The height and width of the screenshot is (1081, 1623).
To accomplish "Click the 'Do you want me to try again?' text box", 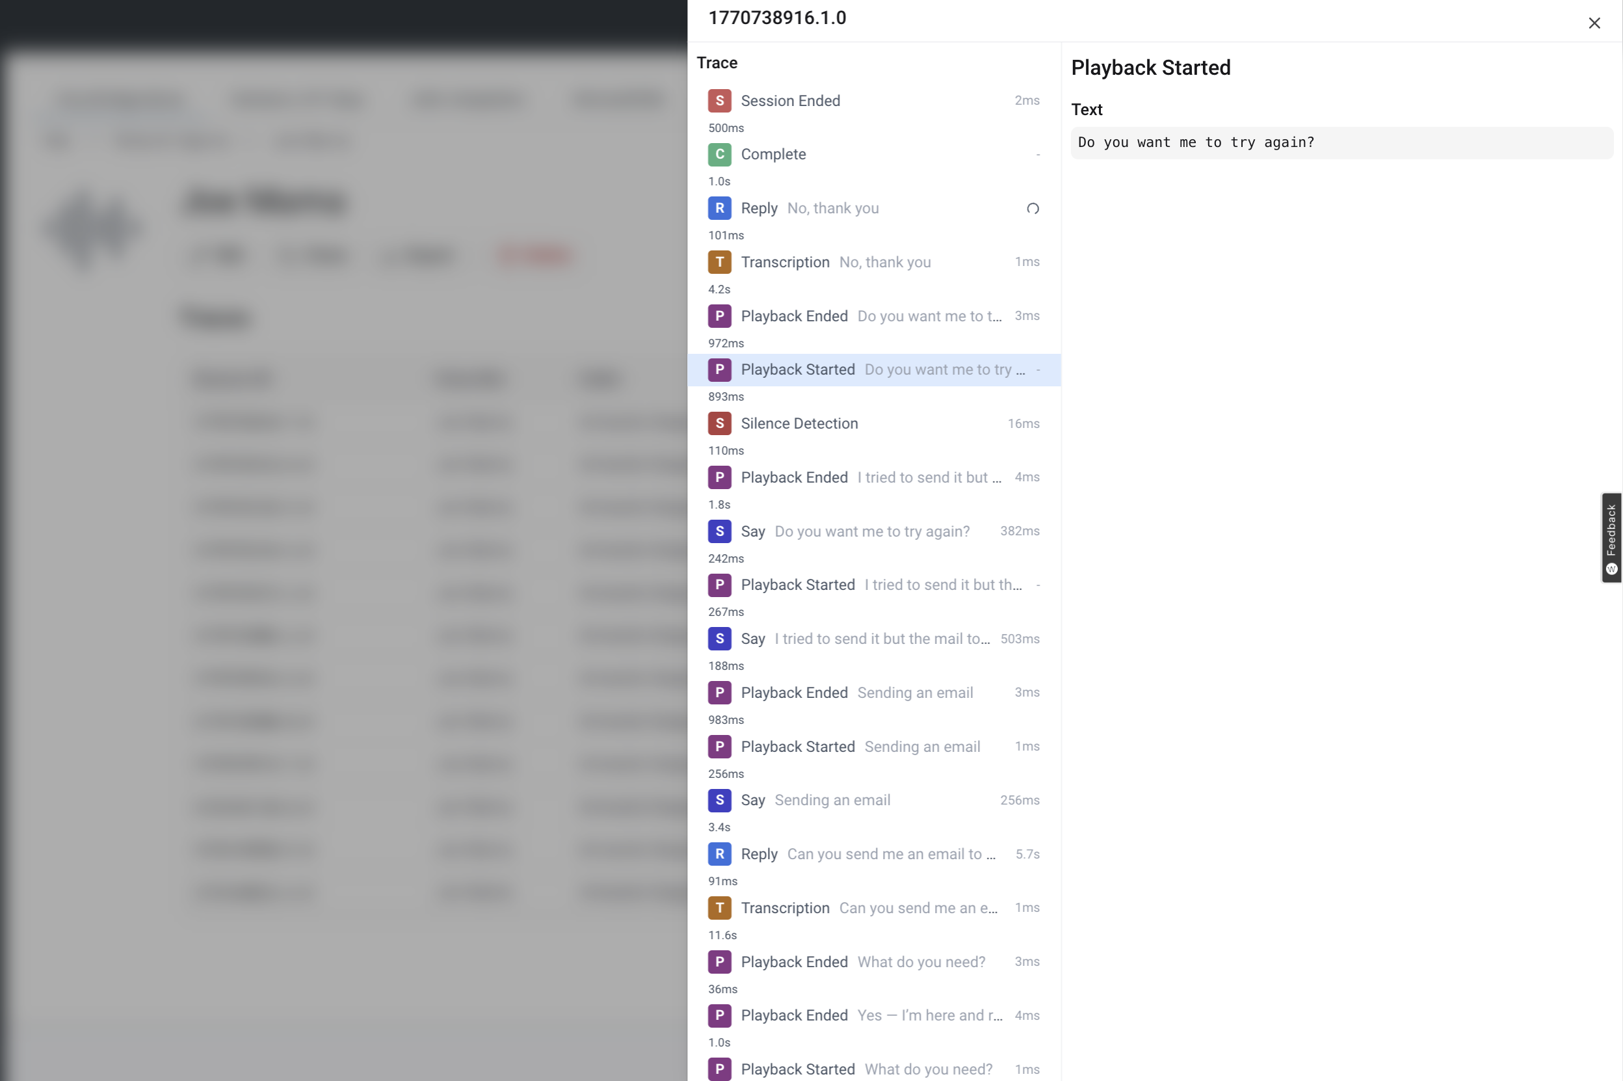I will tap(1341, 142).
